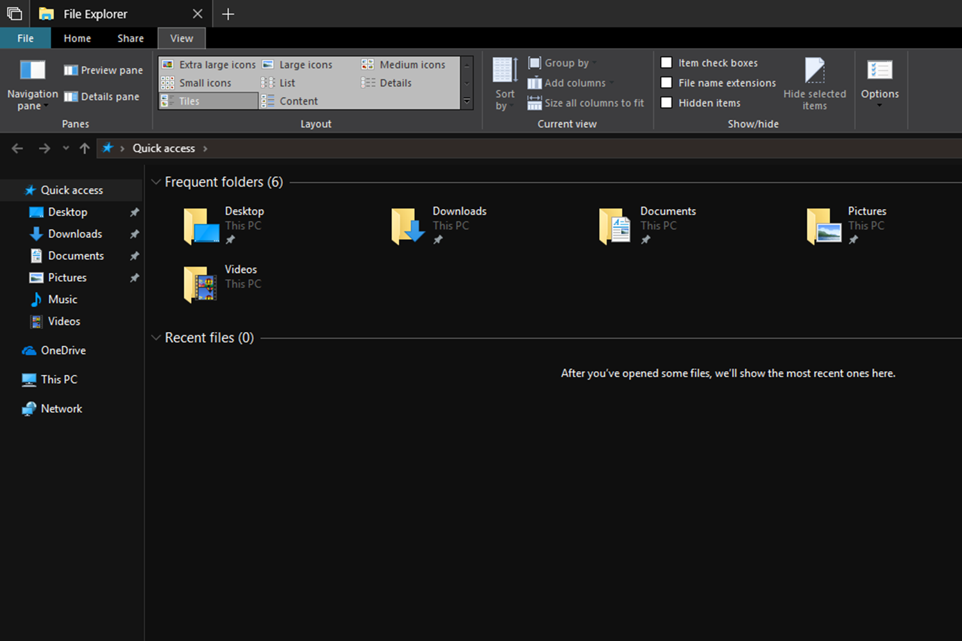Image resolution: width=962 pixels, height=641 pixels.
Task: Enable File name extensions checkbox
Action: [667, 83]
